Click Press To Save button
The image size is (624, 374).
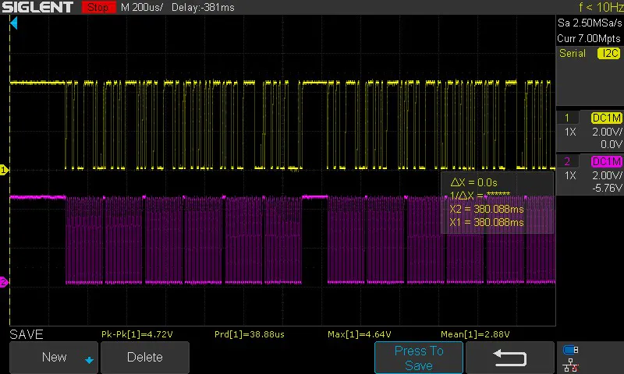[419, 358]
